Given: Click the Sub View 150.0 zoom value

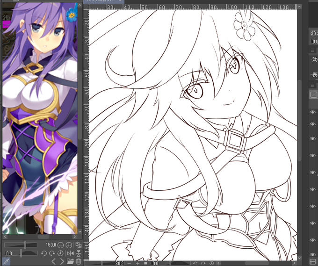Looking at the screenshot, I should [x=51, y=245].
